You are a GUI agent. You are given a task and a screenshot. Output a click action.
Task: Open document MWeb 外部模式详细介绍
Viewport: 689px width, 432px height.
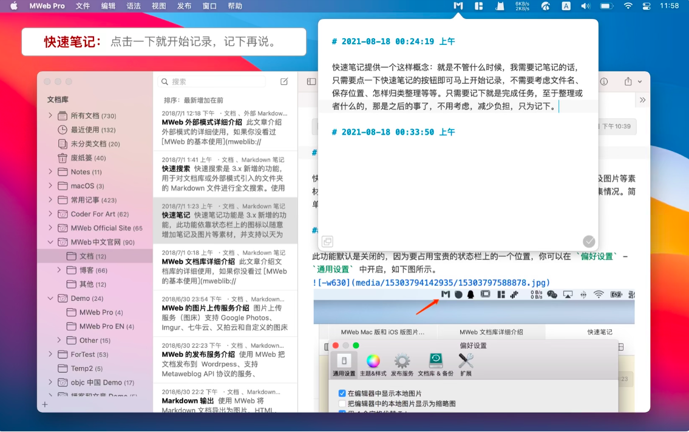pyautogui.click(x=225, y=127)
